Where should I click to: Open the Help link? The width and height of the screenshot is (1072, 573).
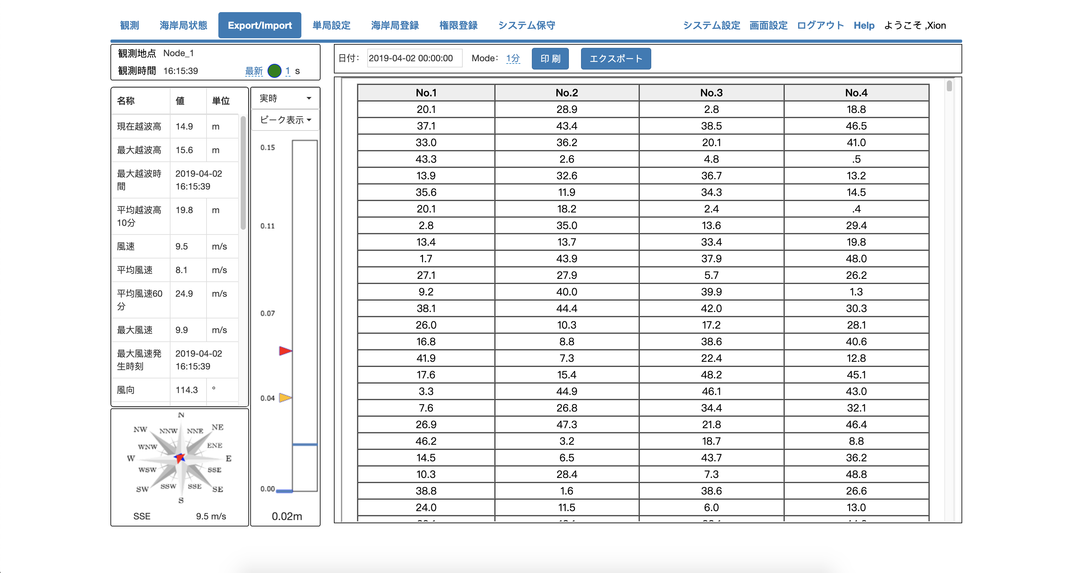tap(864, 26)
